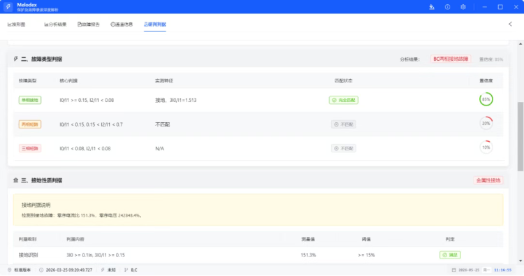Click the red 金属性接地 tag
The height and width of the screenshot is (276, 524).
(488, 180)
